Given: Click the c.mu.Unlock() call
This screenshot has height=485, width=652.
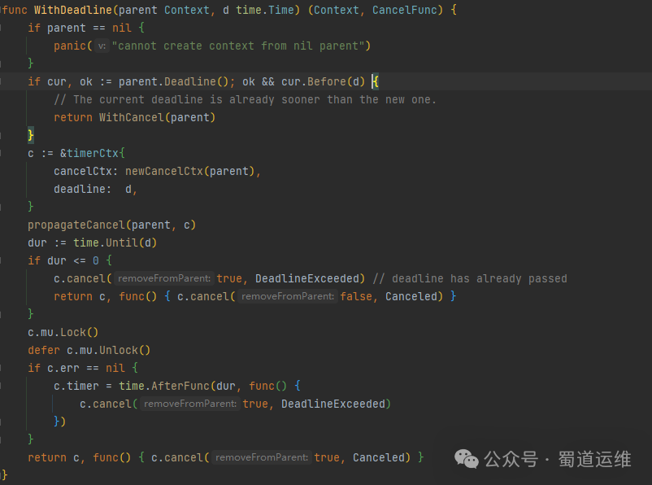Looking at the screenshot, I should coord(108,350).
